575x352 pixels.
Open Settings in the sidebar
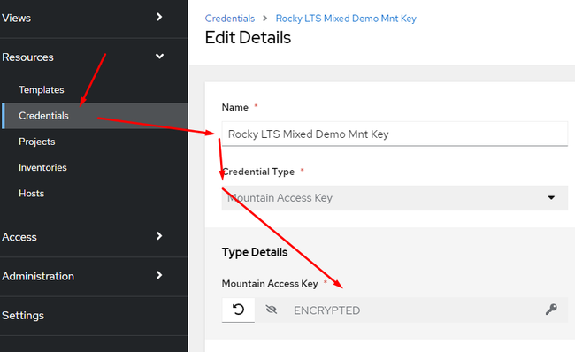coord(23,316)
